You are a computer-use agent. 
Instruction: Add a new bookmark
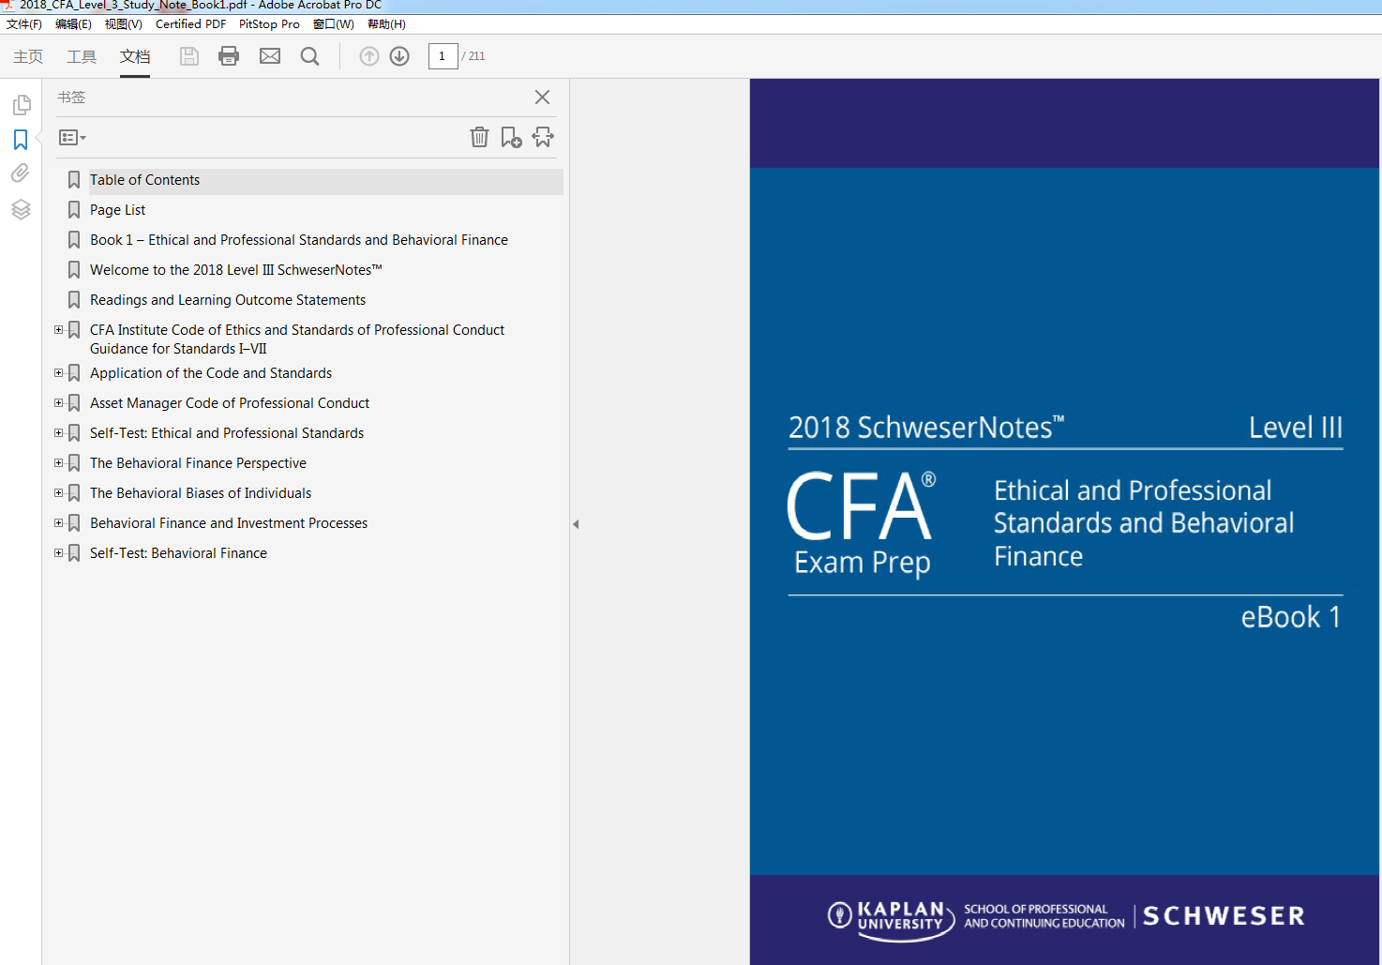pos(511,137)
